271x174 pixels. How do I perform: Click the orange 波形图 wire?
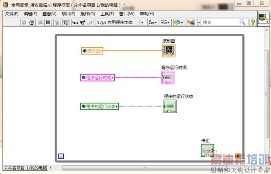(x=133, y=51)
